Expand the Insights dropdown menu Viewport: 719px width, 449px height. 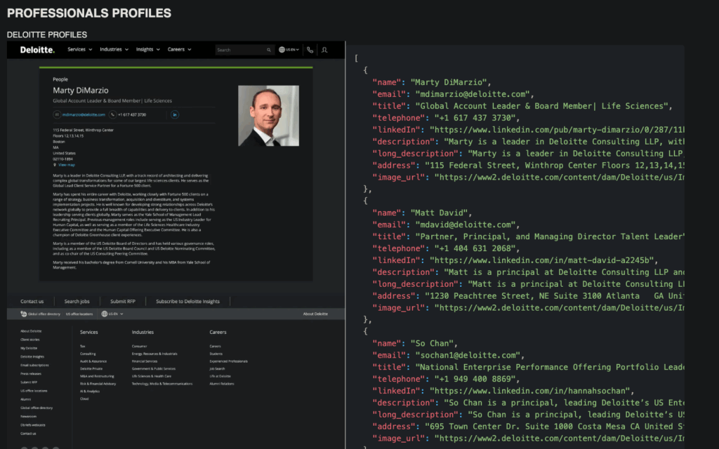coord(147,50)
